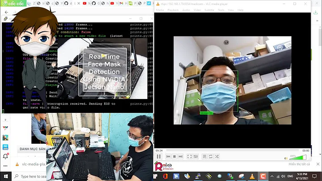Open the Help menu in VLC
The width and height of the screenshot is (322, 181).
(241, 10)
